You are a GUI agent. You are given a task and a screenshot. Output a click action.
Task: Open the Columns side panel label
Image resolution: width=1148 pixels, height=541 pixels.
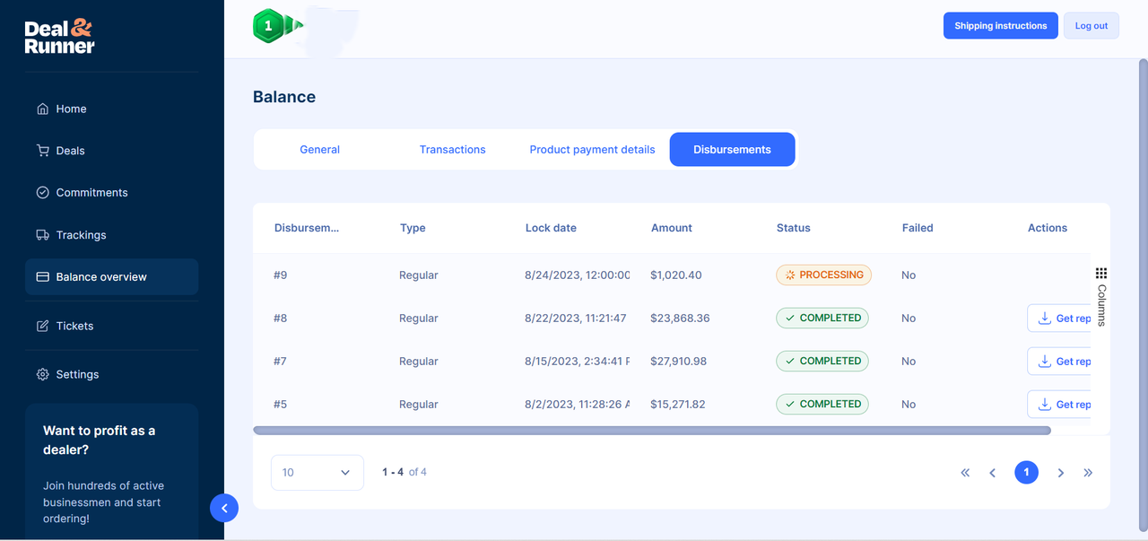[1101, 305]
